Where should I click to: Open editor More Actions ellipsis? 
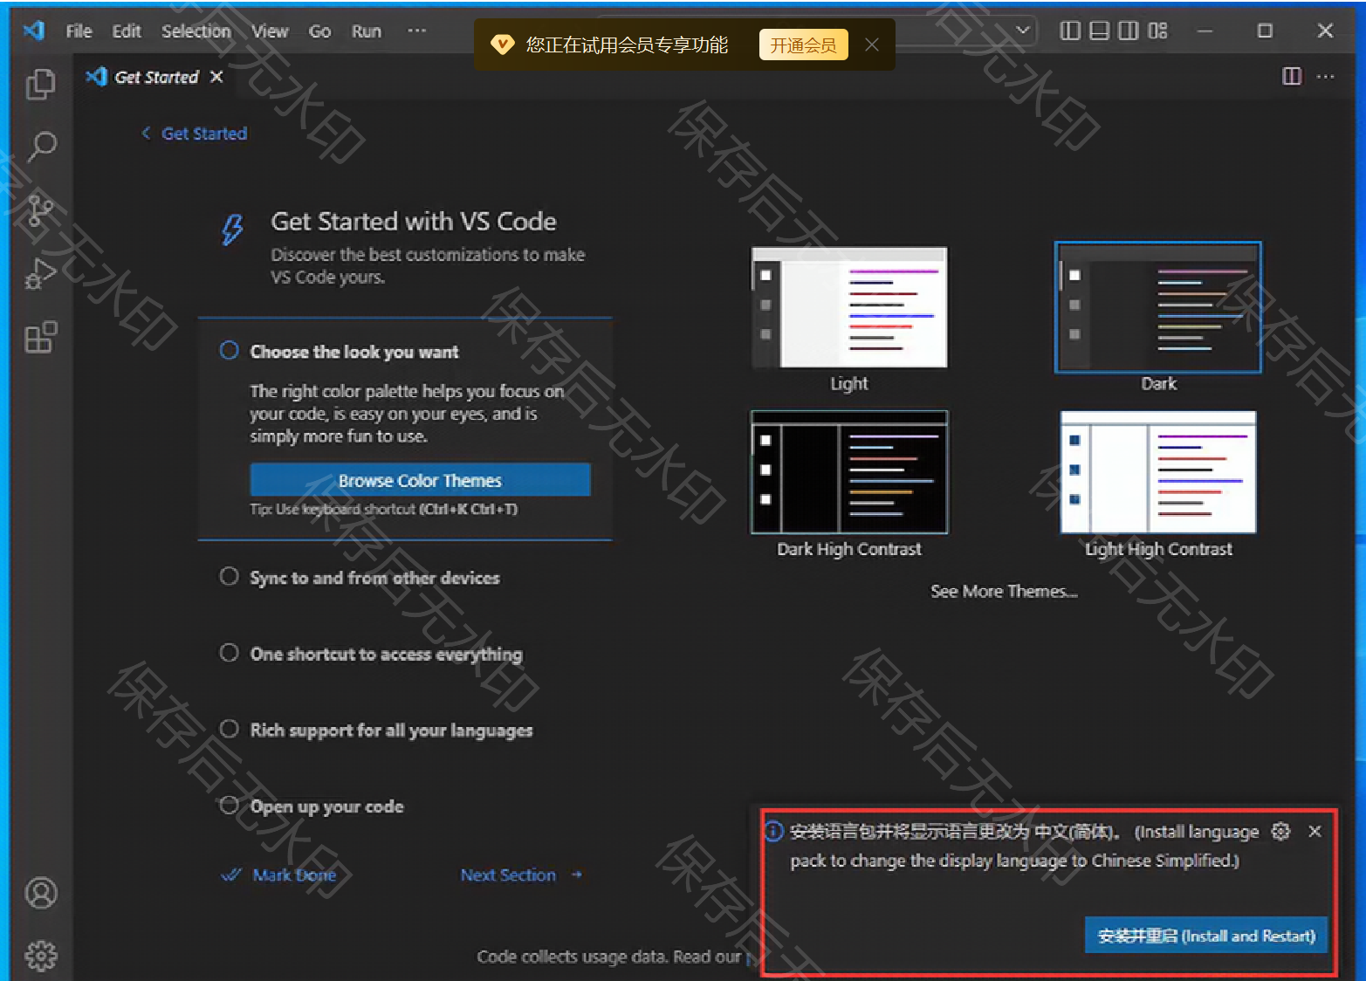coord(1325,76)
